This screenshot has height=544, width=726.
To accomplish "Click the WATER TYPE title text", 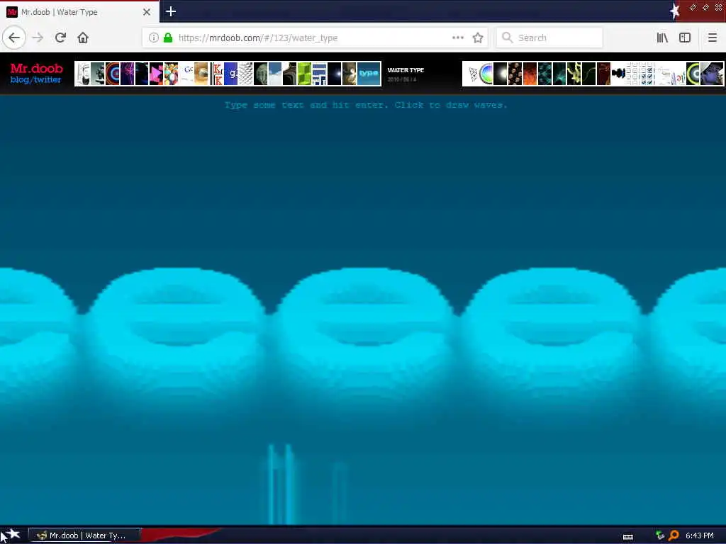I will pos(406,70).
